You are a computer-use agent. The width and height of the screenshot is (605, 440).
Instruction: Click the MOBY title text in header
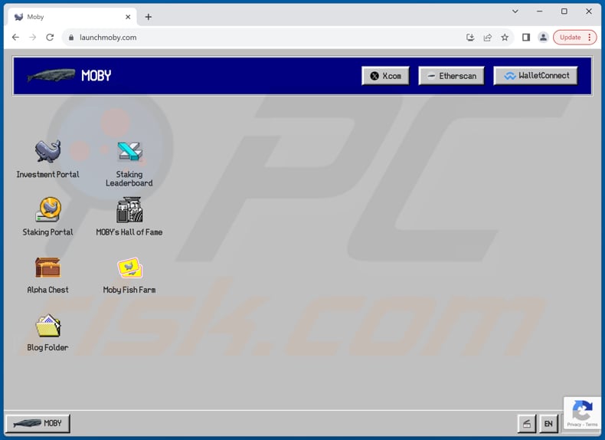[x=96, y=75]
